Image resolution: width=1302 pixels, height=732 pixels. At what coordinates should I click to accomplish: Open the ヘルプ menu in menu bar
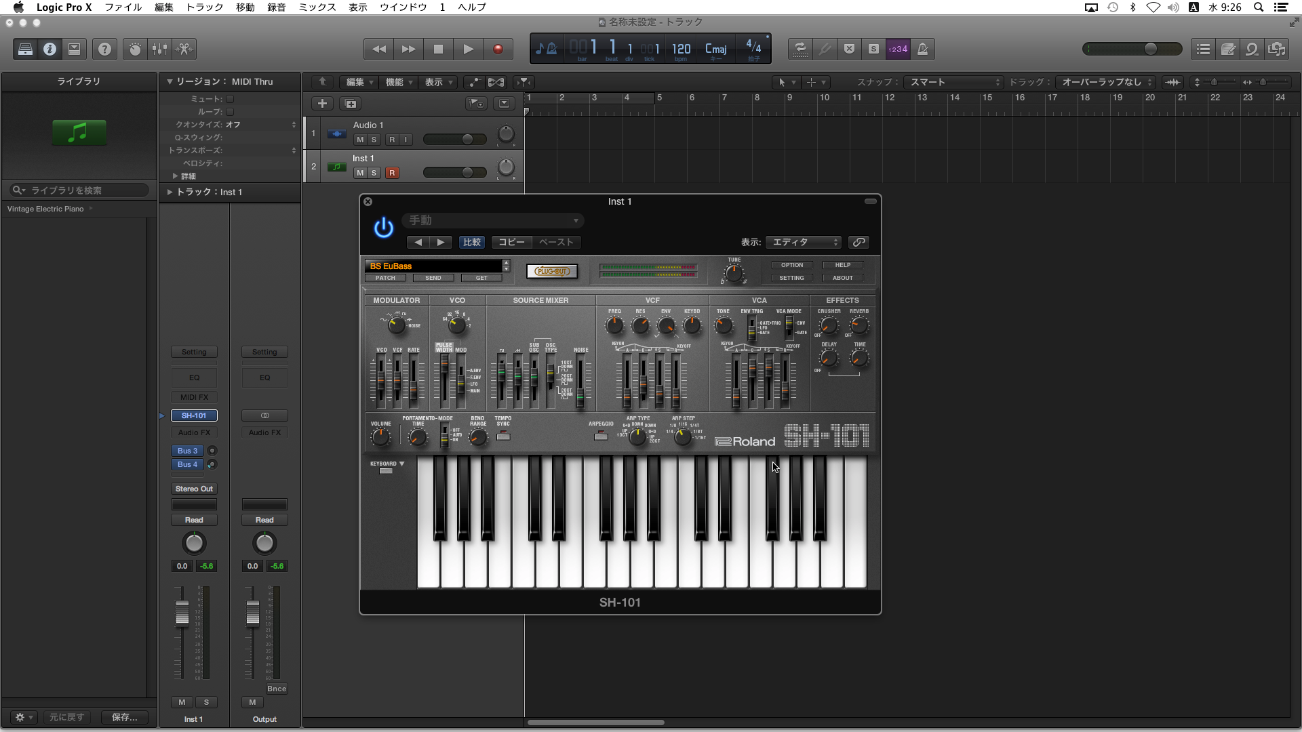pyautogui.click(x=472, y=7)
